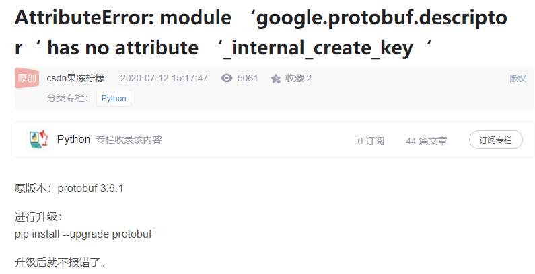
Task: Click the 升级后就不报错了 sentence
Action: [x=60, y=261]
